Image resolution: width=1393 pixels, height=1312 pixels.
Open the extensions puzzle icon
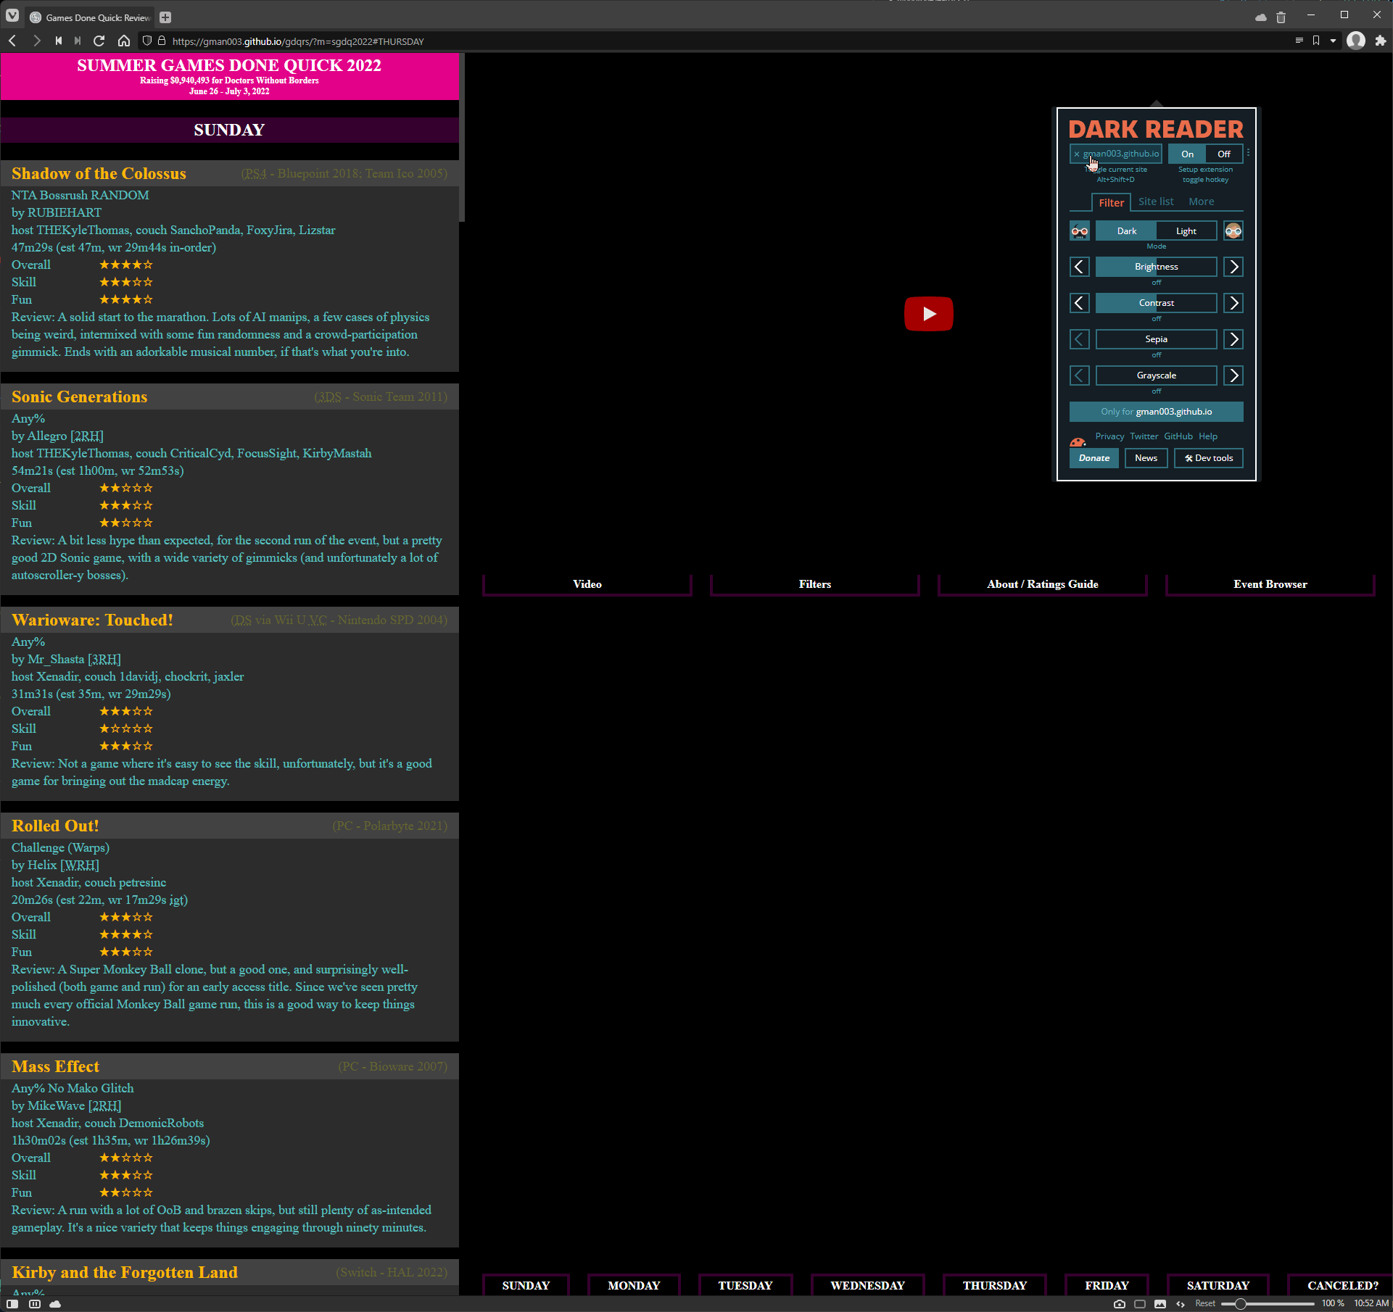pyautogui.click(x=1381, y=41)
